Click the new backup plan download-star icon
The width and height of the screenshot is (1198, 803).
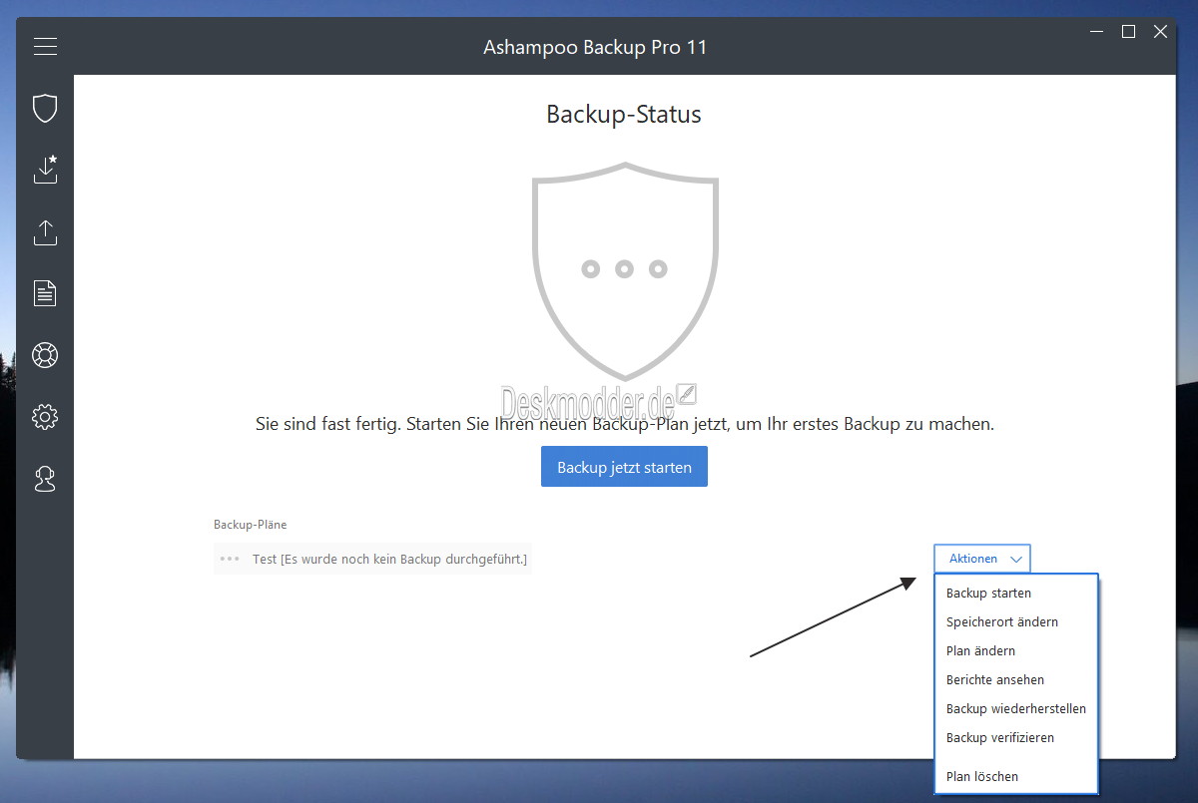pyautogui.click(x=45, y=170)
